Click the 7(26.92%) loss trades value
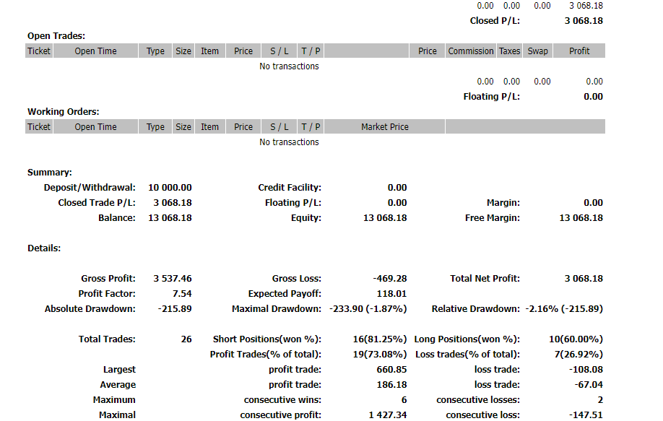Screen dimensions: 663x421 point(578,355)
